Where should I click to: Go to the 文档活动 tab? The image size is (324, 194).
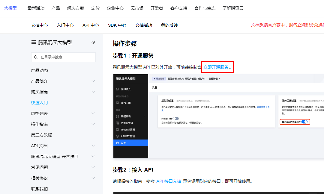coord(144,25)
